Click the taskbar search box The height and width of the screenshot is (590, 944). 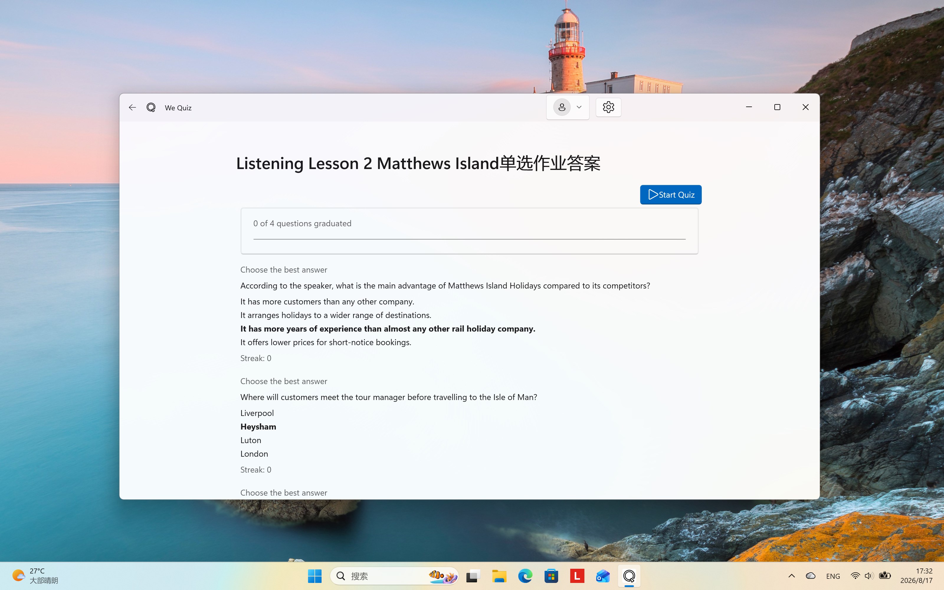[394, 576]
